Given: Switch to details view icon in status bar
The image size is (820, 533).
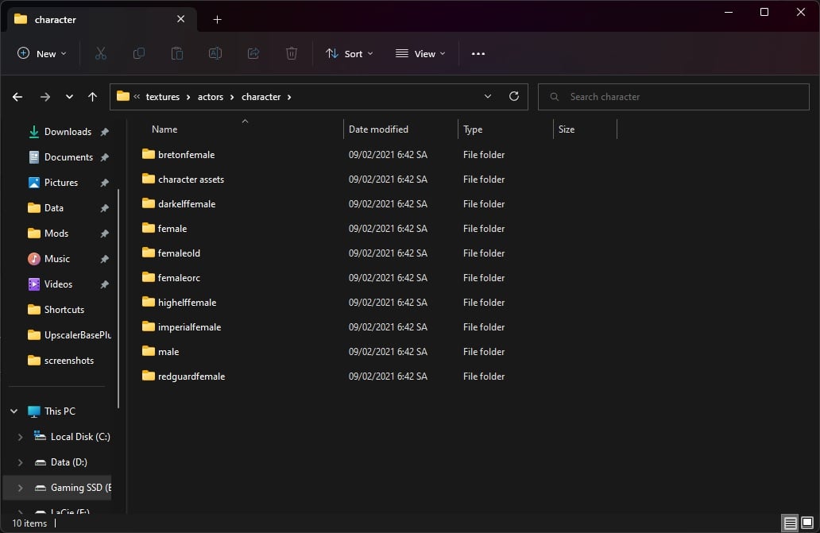Looking at the screenshot, I should pyautogui.click(x=790, y=523).
